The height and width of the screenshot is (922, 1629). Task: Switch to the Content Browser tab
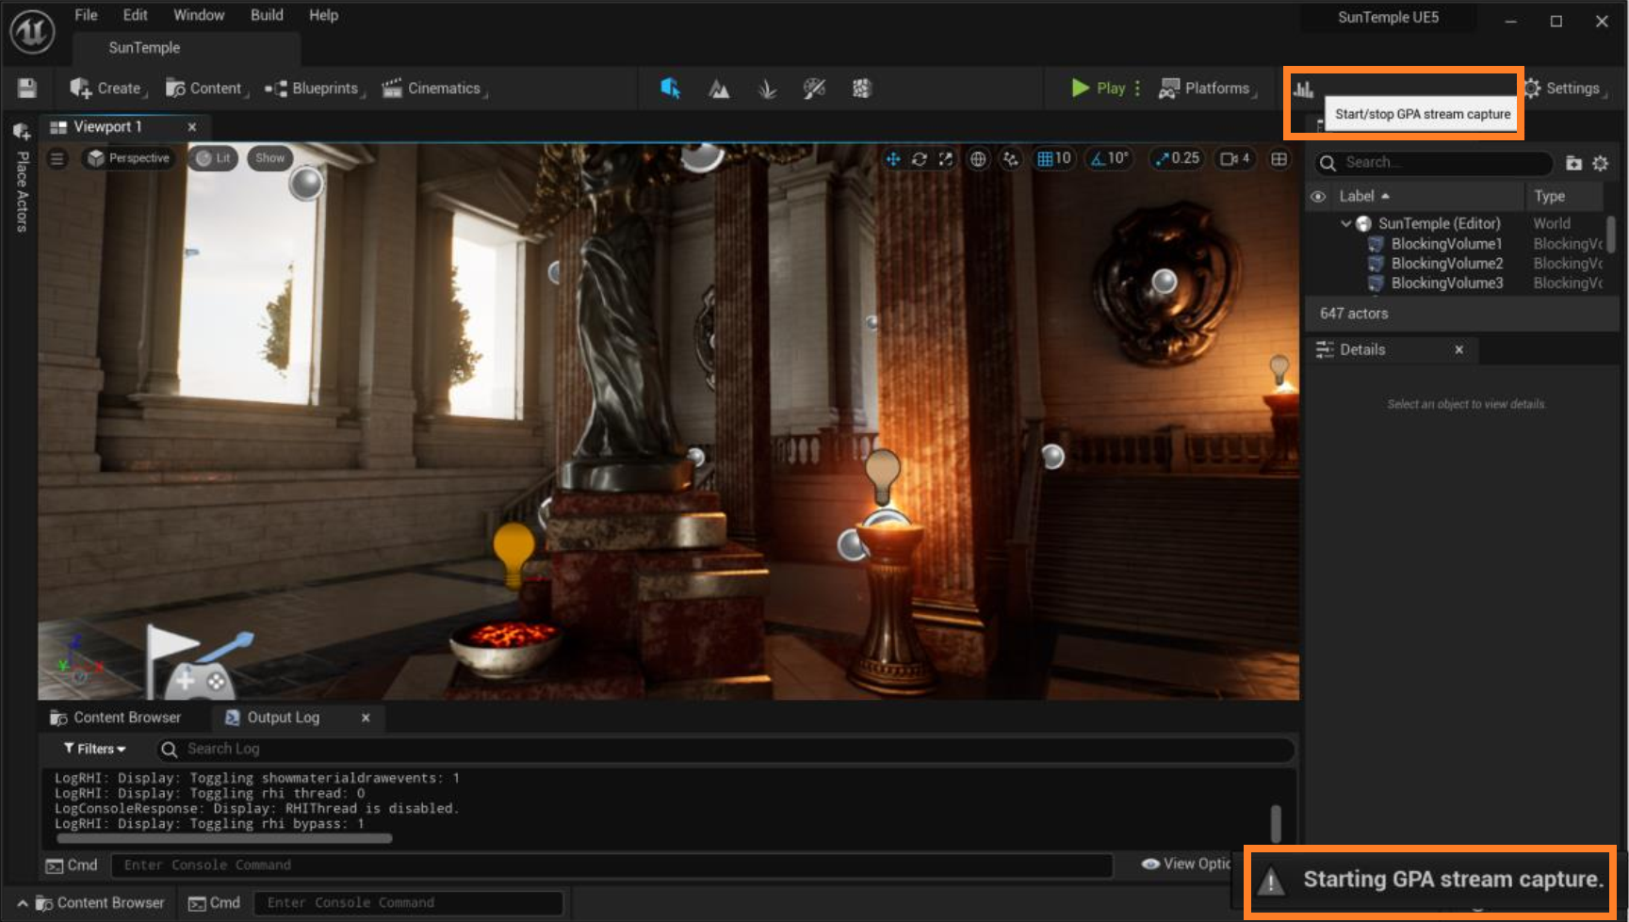coord(116,718)
